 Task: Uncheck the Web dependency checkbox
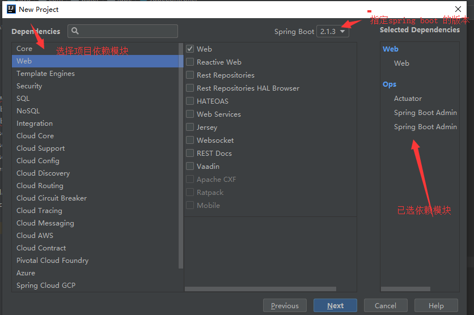click(x=190, y=49)
